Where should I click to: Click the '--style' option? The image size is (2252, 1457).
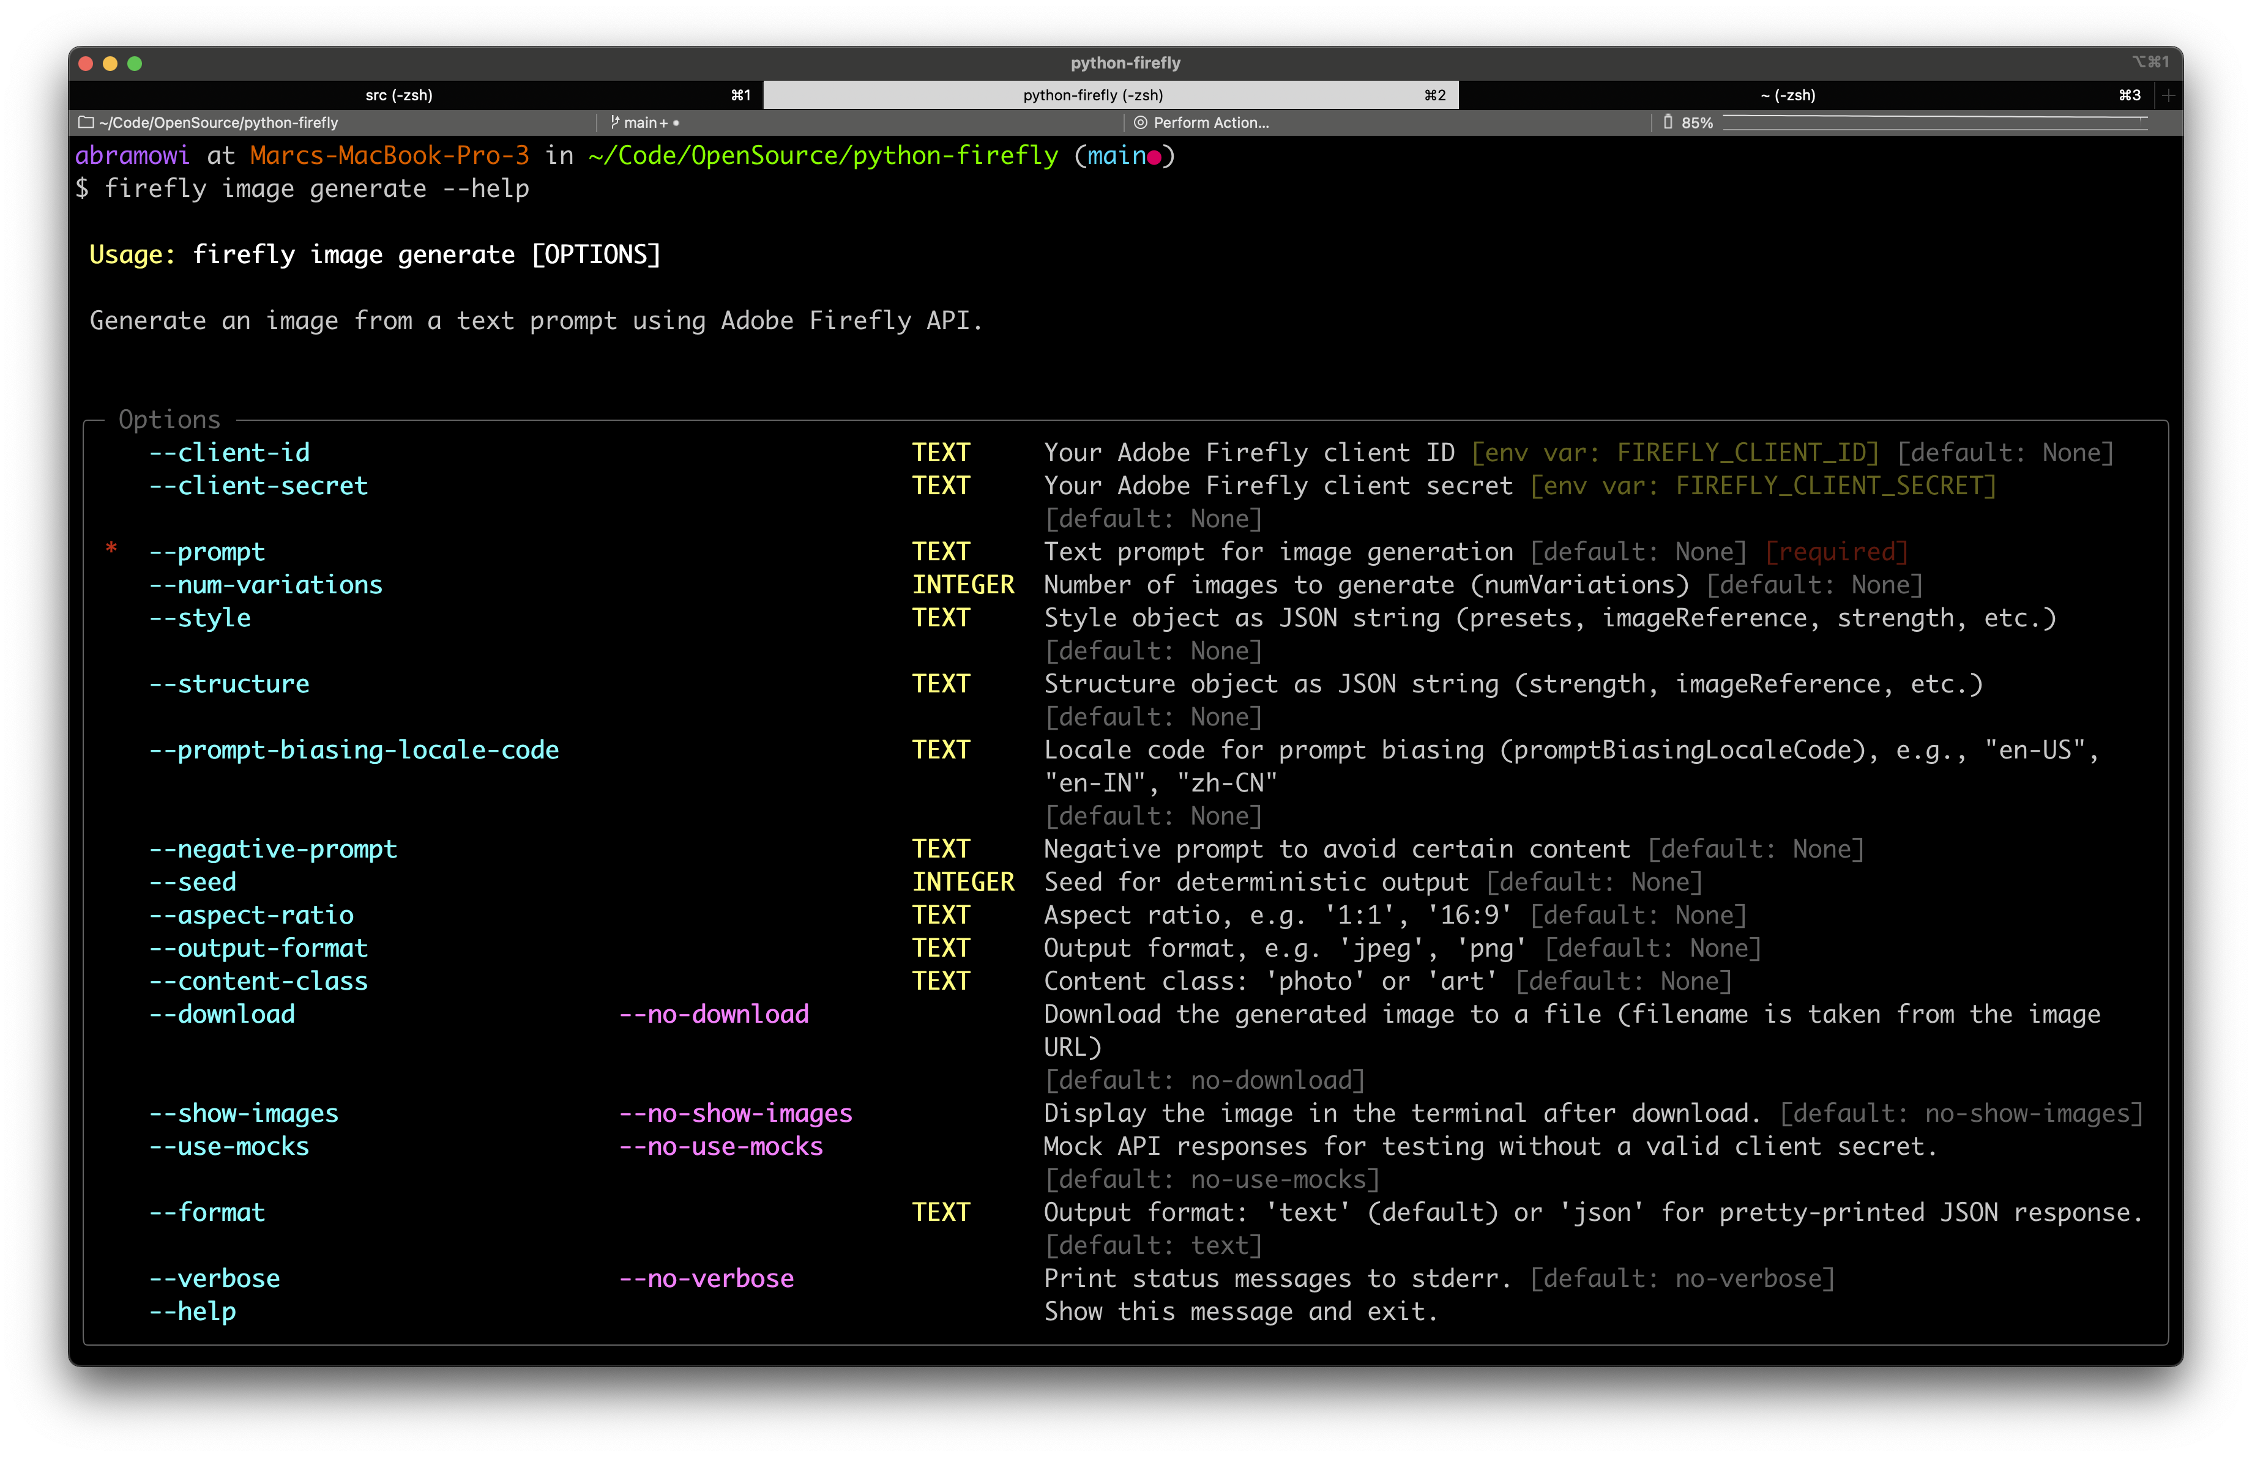coord(199,618)
